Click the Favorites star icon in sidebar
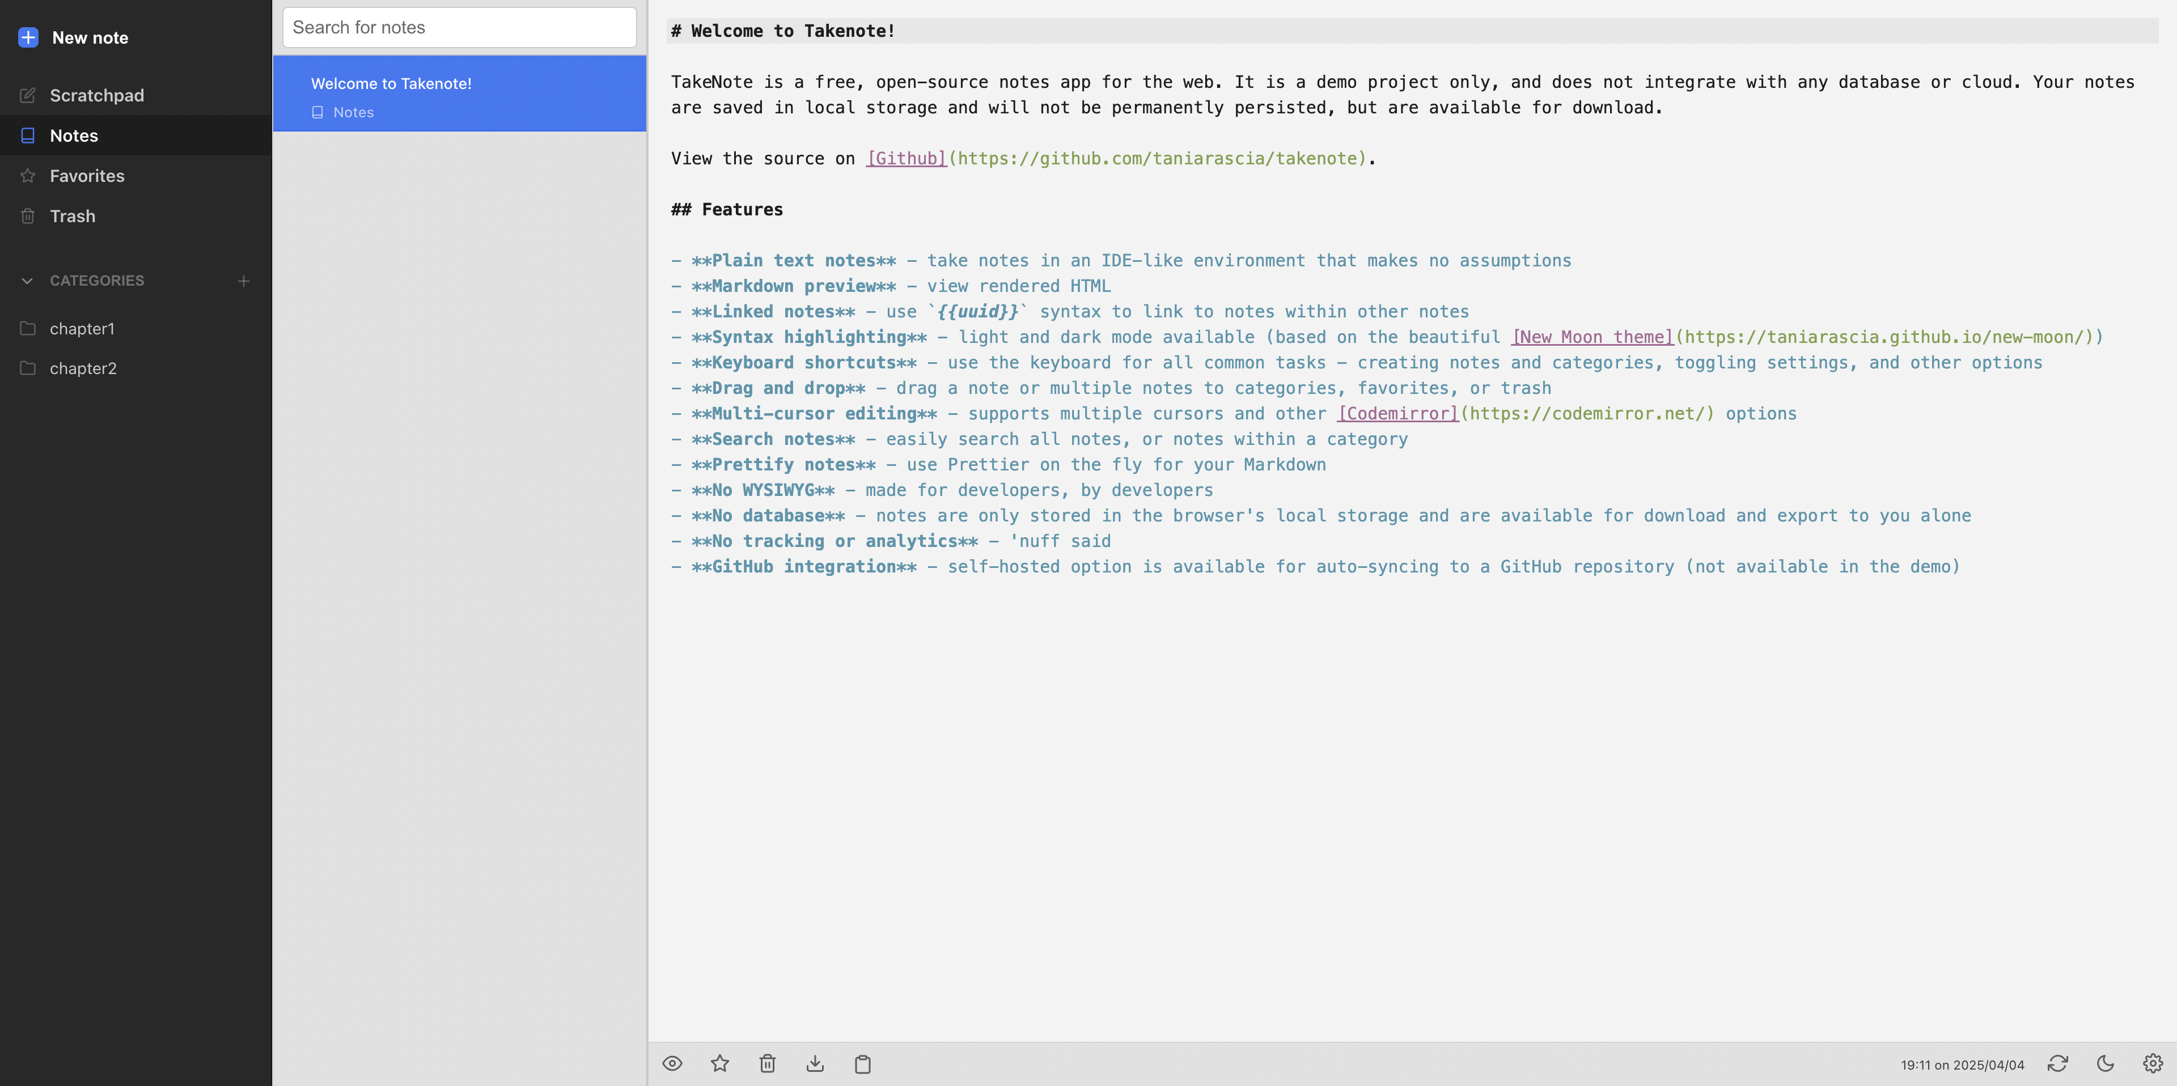 coord(28,176)
